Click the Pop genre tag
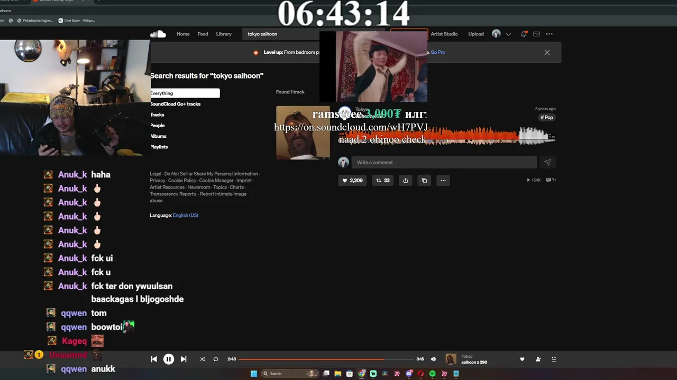Screen dimensions: 677x380 point(547,117)
